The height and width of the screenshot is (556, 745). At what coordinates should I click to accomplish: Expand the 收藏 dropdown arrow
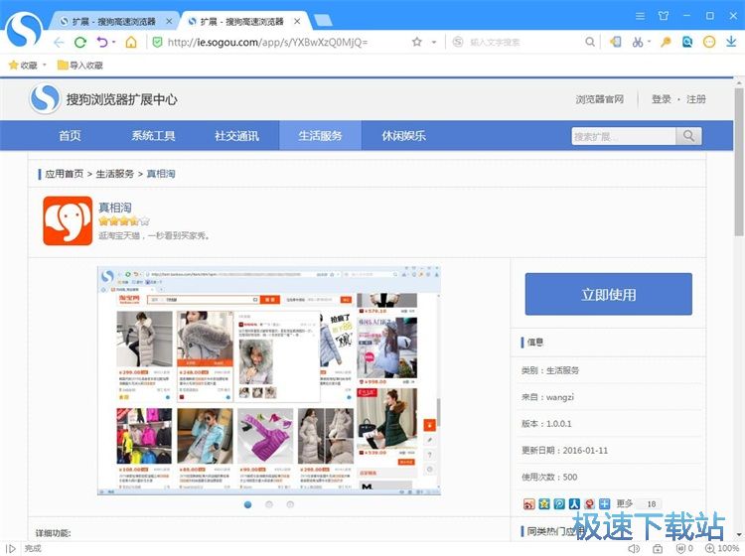45,66
